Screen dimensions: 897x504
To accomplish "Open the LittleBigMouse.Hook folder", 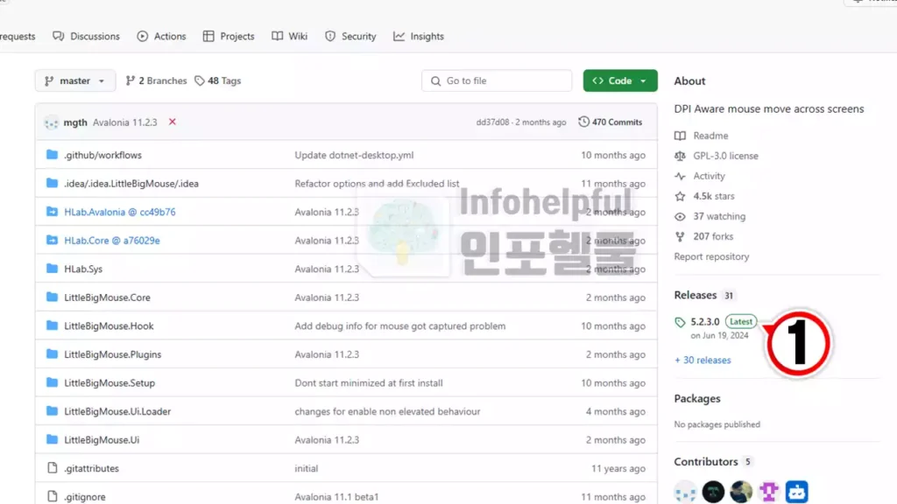I will [x=109, y=326].
